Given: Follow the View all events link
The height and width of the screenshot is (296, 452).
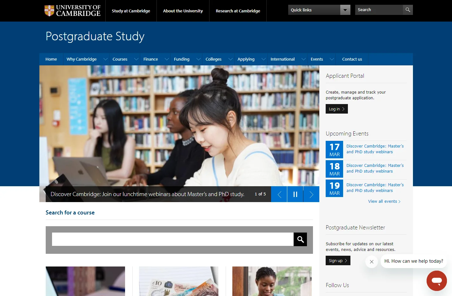Looking at the screenshot, I should [384, 201].
